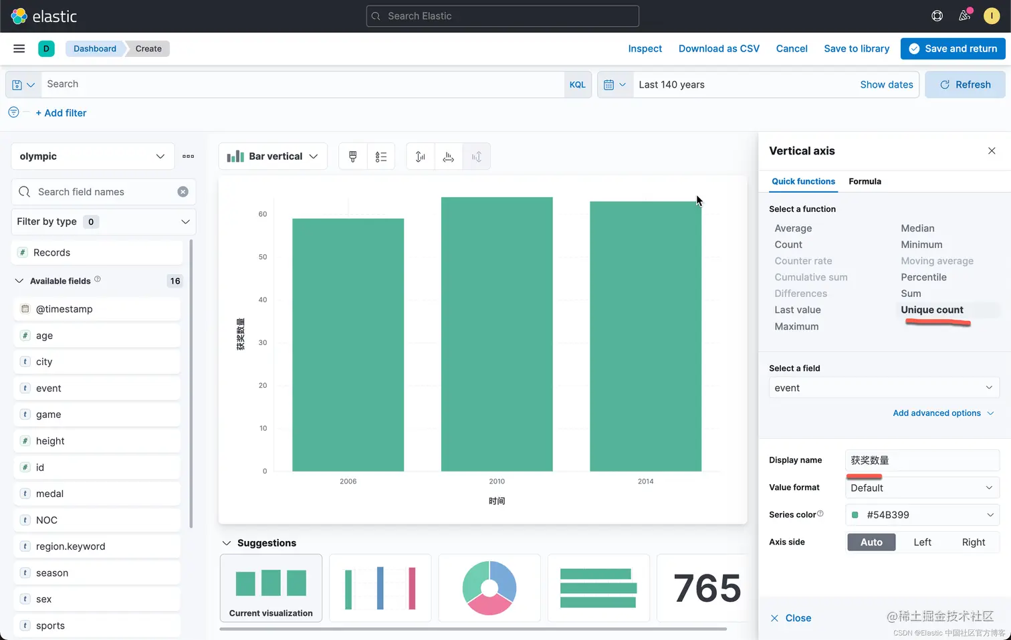1011x640 pixels.
Task: Open the olympic index pattern dropdown
Action: (93, 156)
